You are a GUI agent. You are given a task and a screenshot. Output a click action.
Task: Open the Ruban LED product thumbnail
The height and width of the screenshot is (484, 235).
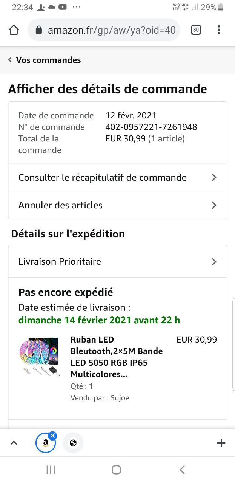[39, 357]
